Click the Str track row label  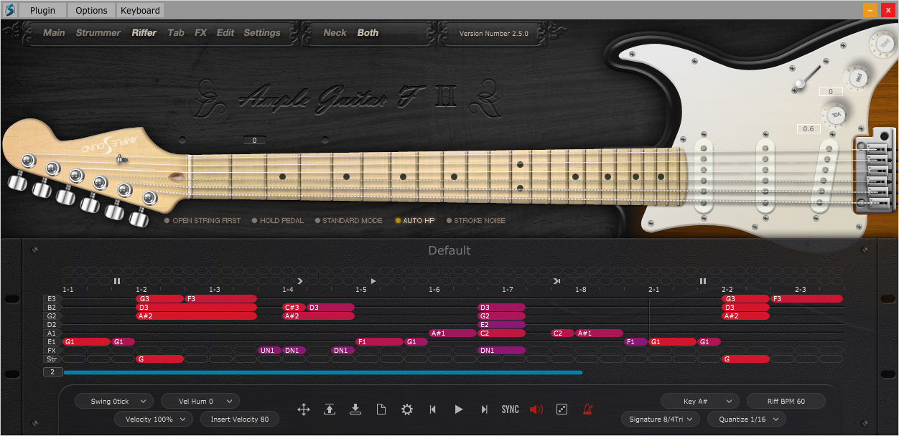click(52, 359)
